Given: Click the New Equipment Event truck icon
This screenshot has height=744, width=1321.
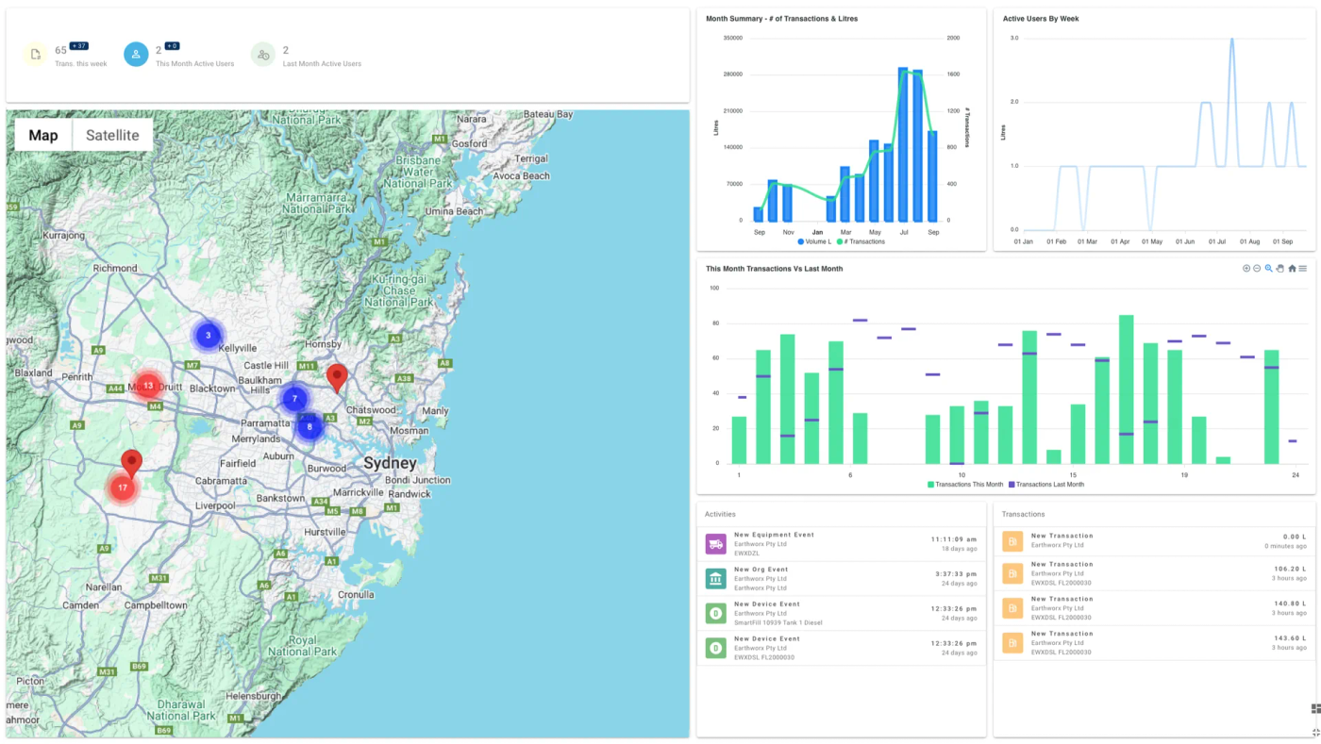Looking at the screenshot, I should (716, 544).
